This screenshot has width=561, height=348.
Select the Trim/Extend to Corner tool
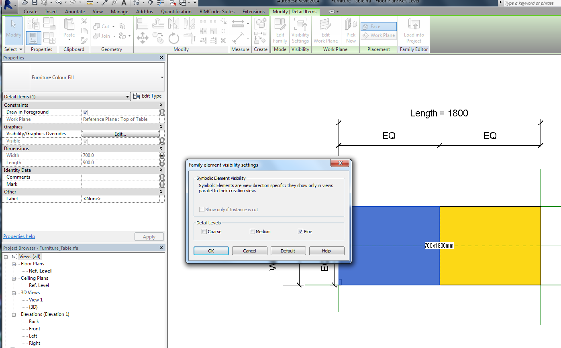(x=189, y=39)
